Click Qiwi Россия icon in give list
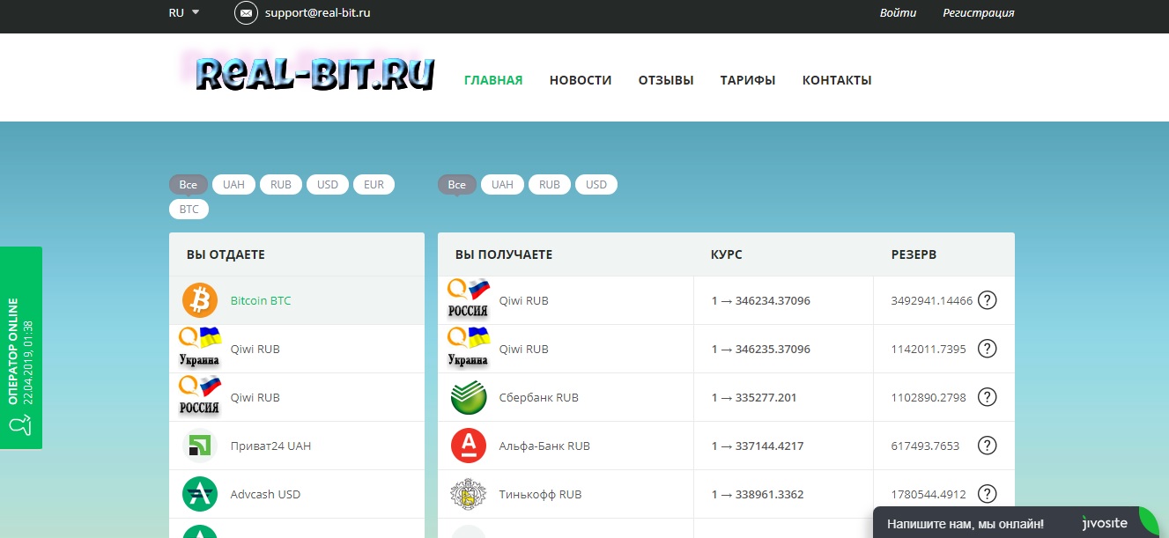The height and width of the screenshot is (538, 1169). [x=200, y=396]
